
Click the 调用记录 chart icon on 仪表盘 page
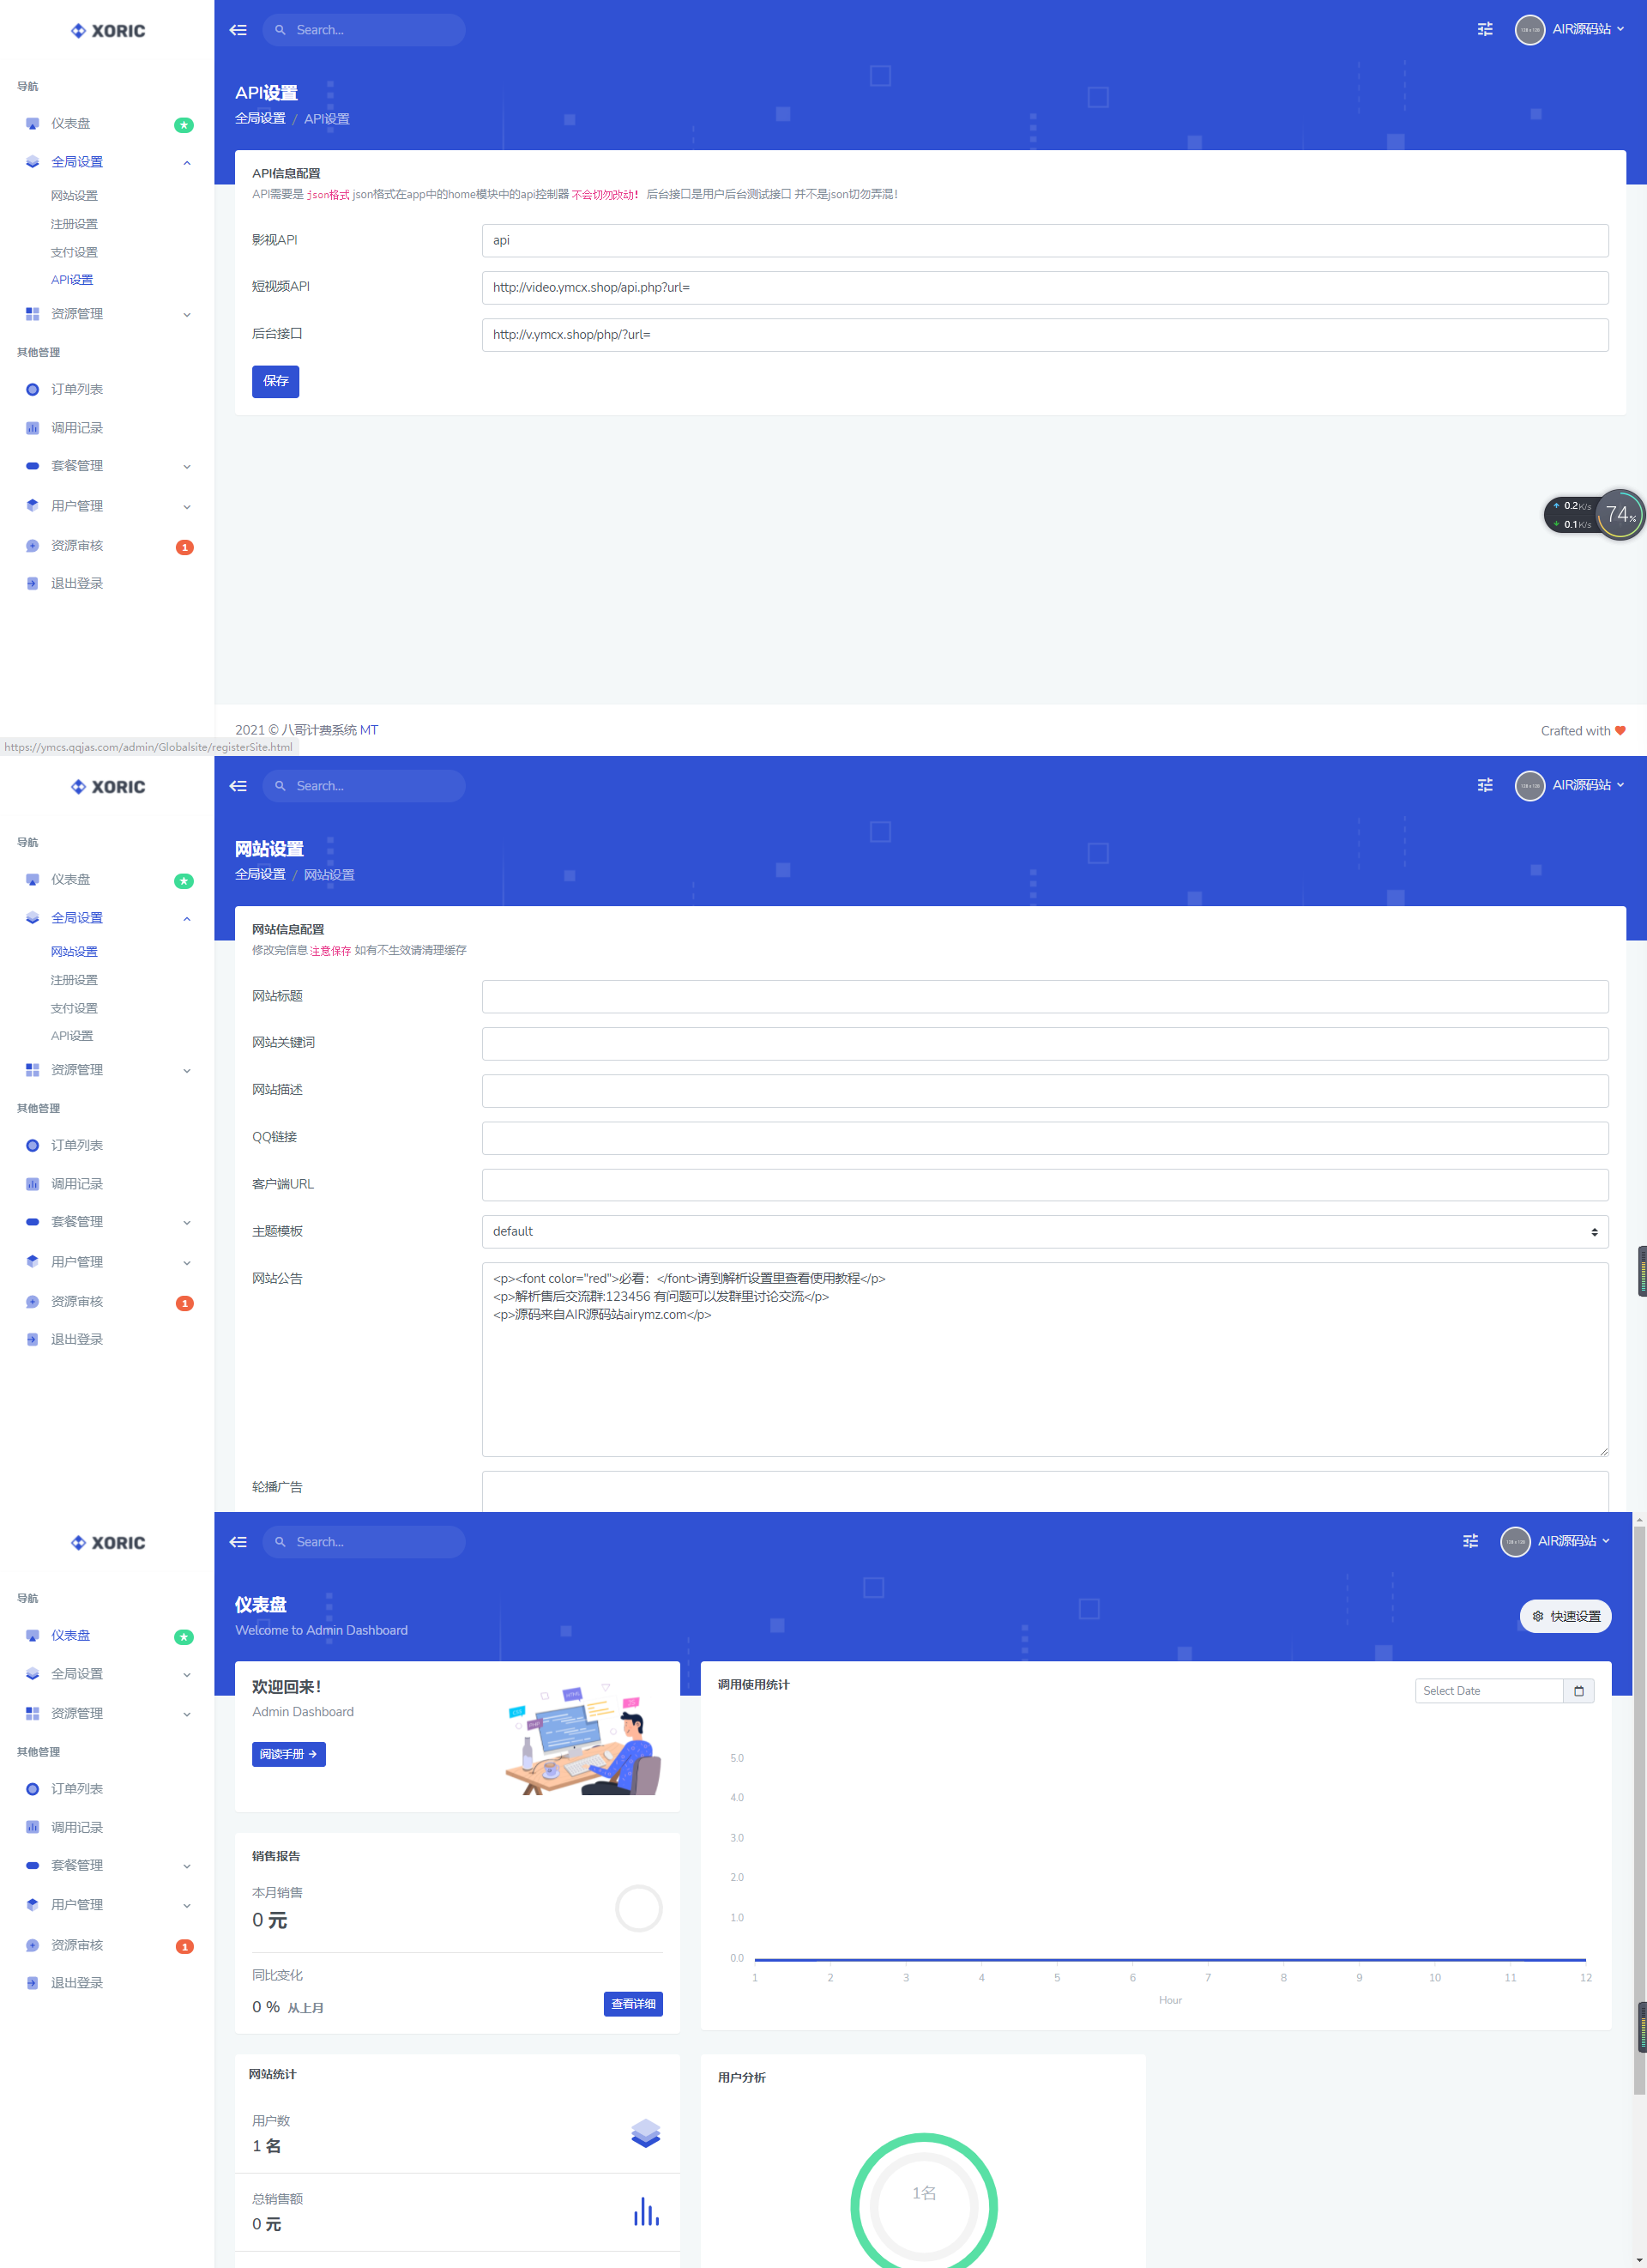click(32, 1827)
